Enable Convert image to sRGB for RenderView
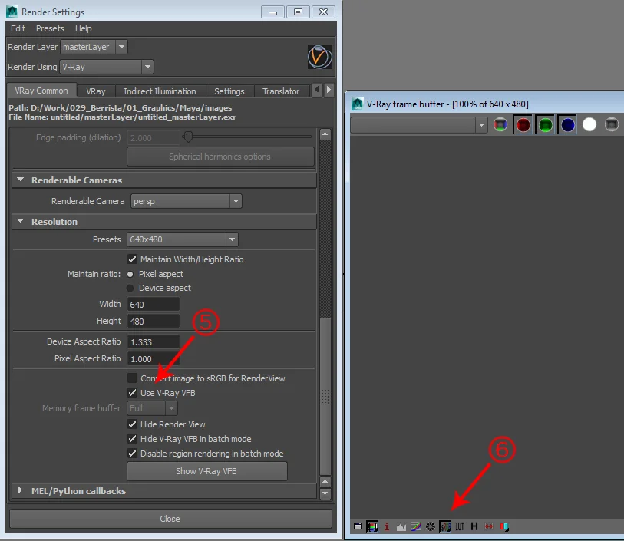Screen dimensions: 624x541 [x=132, y=378]
